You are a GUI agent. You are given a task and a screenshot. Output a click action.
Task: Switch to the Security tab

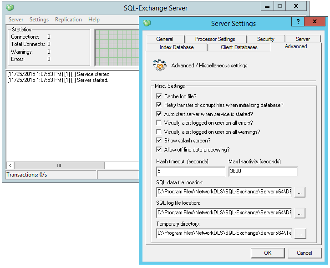point(266,39)
